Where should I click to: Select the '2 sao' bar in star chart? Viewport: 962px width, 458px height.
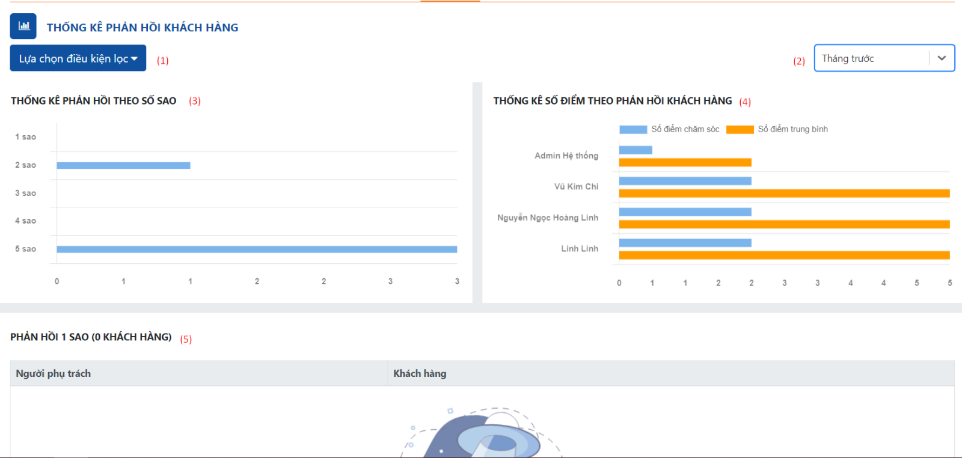coord(123,165)
